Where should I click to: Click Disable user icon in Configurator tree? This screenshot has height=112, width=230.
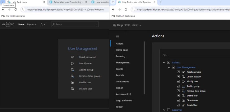click(183, 100)
